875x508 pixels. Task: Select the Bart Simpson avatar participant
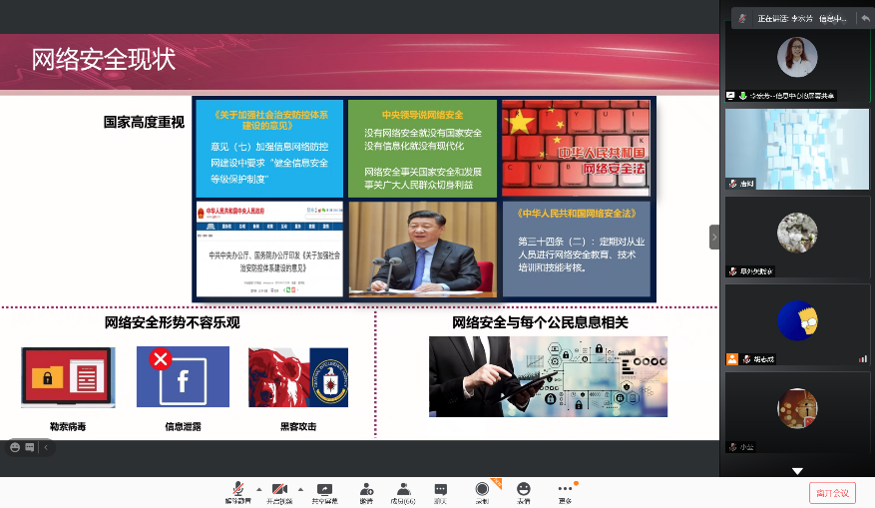click(796, 320)
